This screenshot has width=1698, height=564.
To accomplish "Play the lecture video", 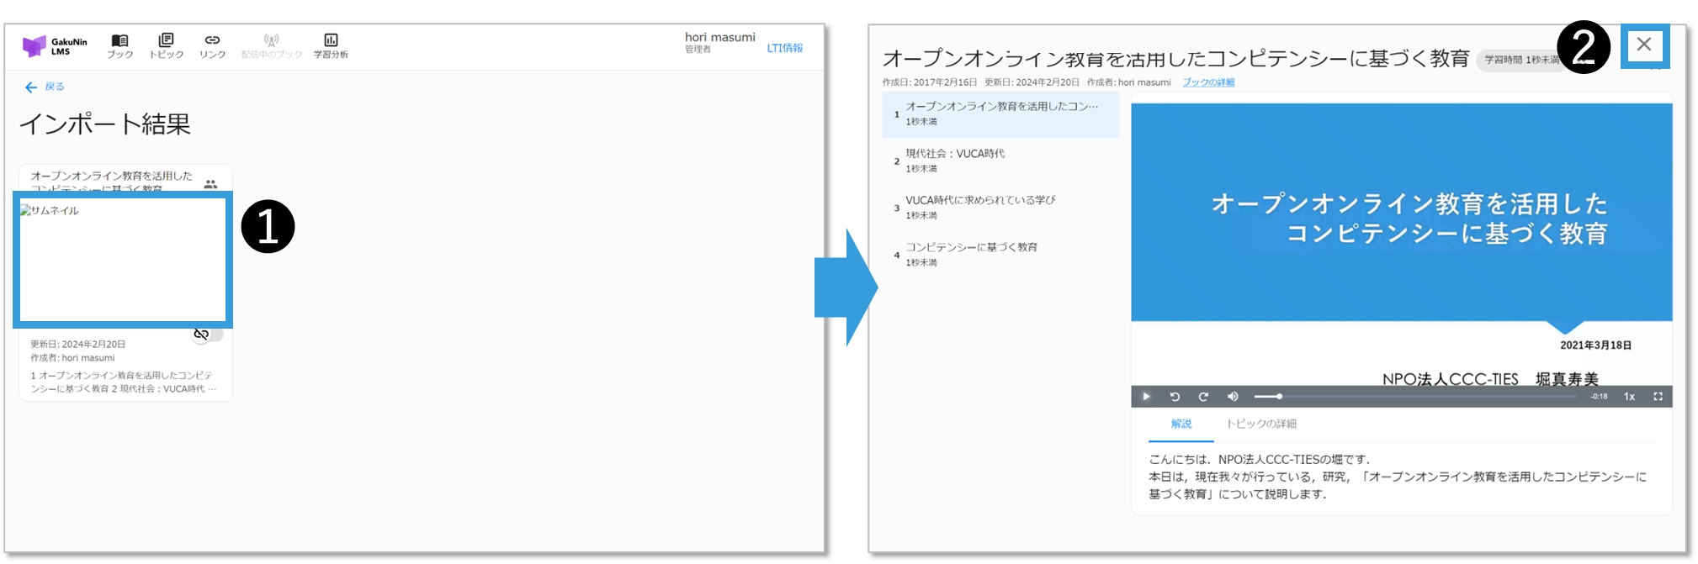I will coord(1146,397).
